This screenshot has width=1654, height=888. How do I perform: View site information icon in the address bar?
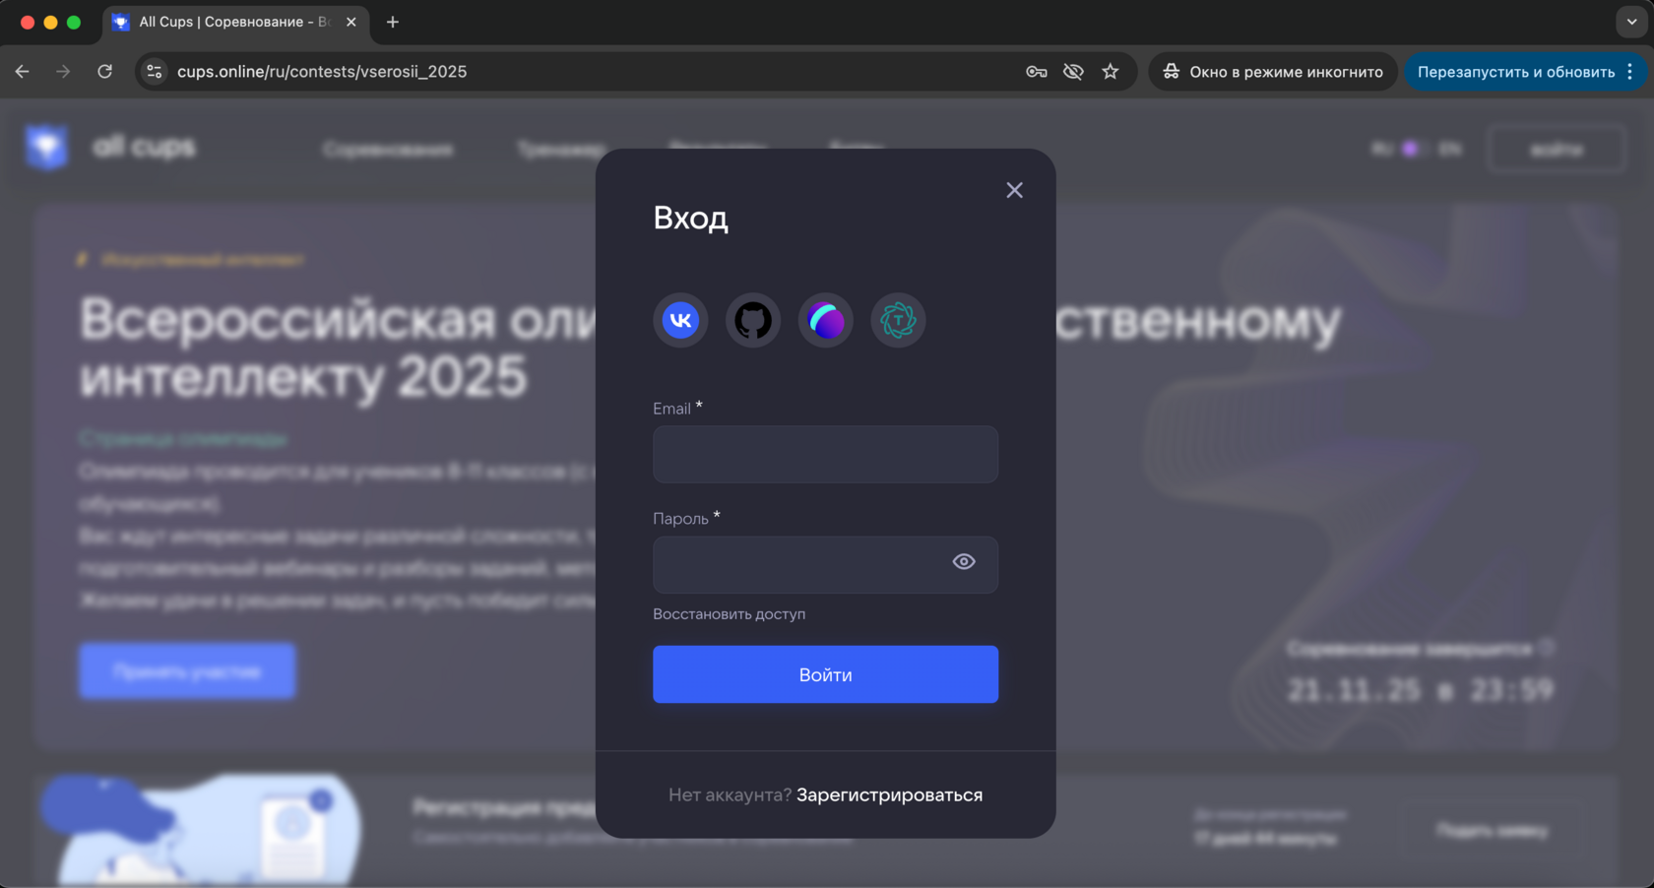pos(155,71)
